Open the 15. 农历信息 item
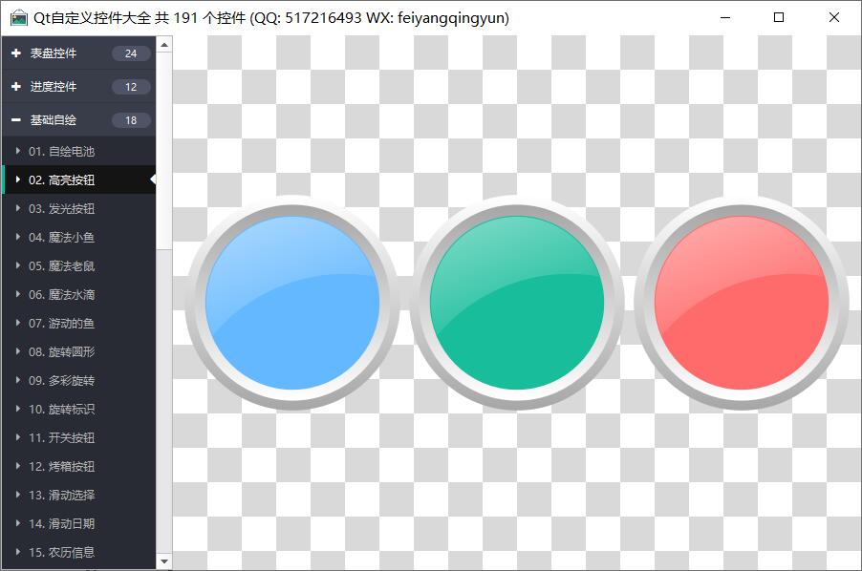 (x=61, y=552)
